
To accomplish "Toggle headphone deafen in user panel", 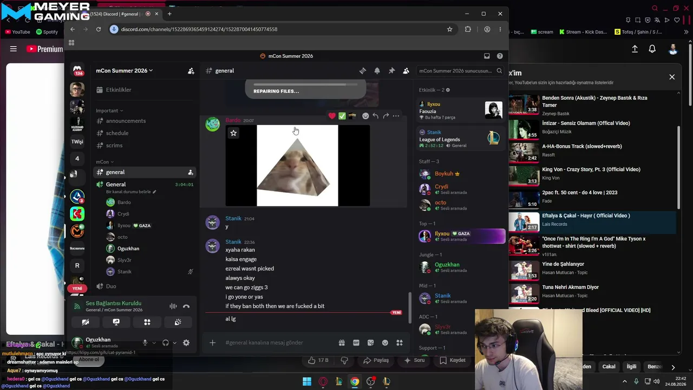I will tap(166, 343).
